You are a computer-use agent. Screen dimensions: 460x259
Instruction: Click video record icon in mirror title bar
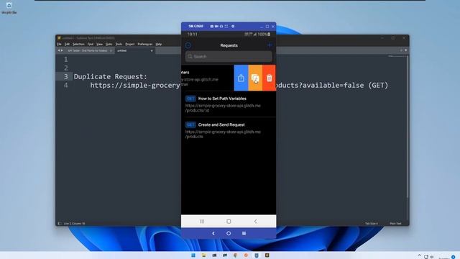216,27
